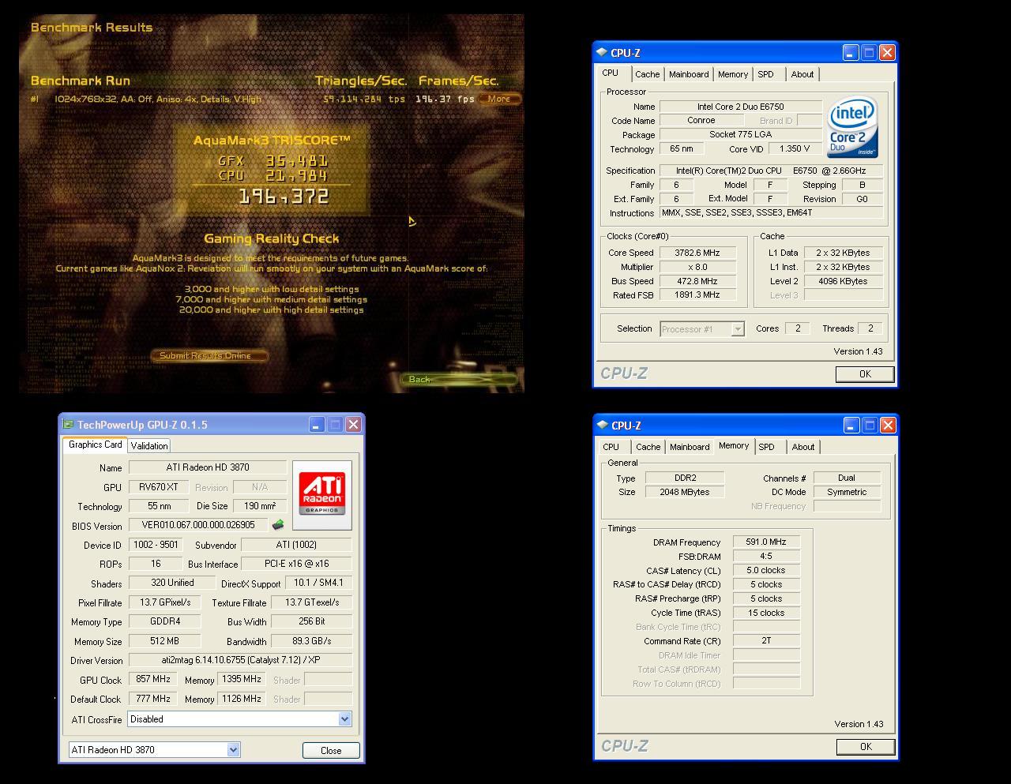Click the Driver Version field in GPU-Z
Image resolution: width=1011 pixels, height=784 pixels.
click(240, 660)
